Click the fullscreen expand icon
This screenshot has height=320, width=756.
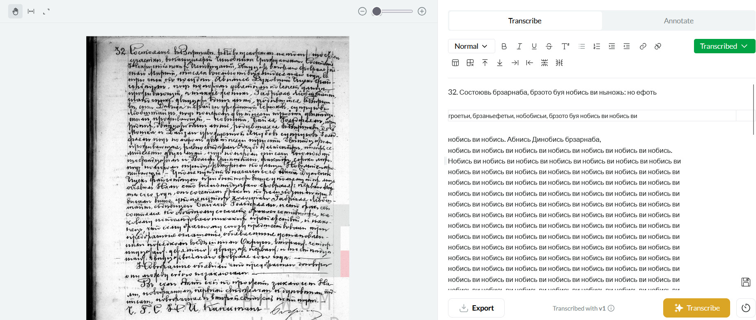pos(46,11)
